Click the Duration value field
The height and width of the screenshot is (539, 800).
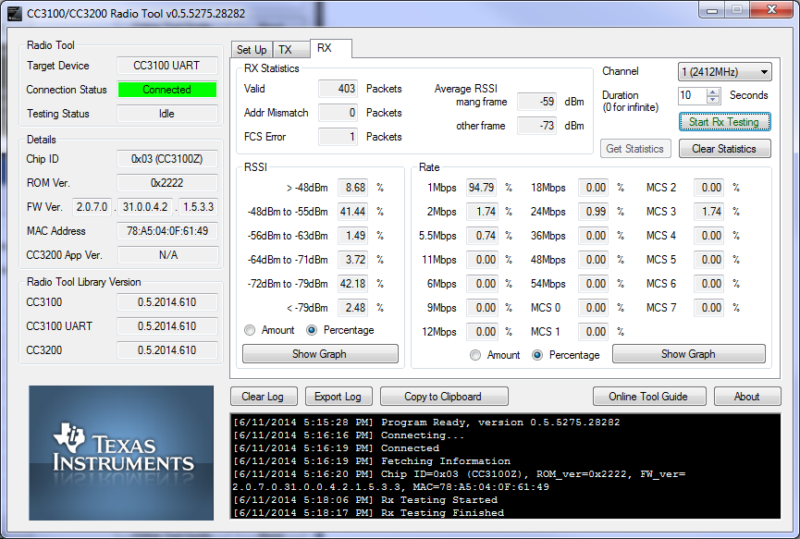tap(693, 95)
